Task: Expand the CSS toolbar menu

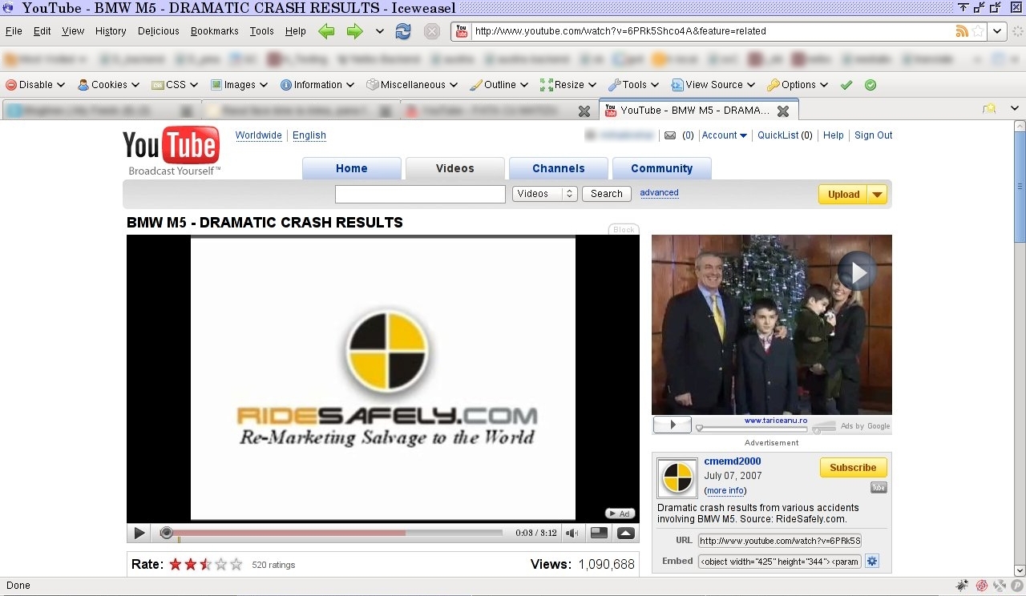Action: [176, 85]
